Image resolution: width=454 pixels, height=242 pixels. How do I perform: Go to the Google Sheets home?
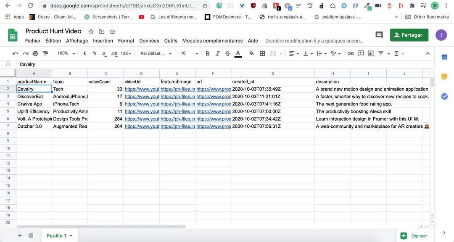point(13,35)
